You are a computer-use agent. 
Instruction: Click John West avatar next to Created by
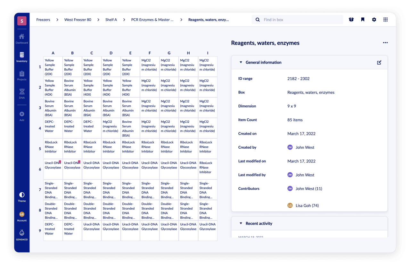click(290, 147)
